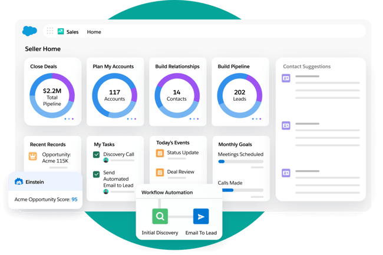Click the assignee avatar under Discovery Call
The image size is (383, 255).
[105, 160]
